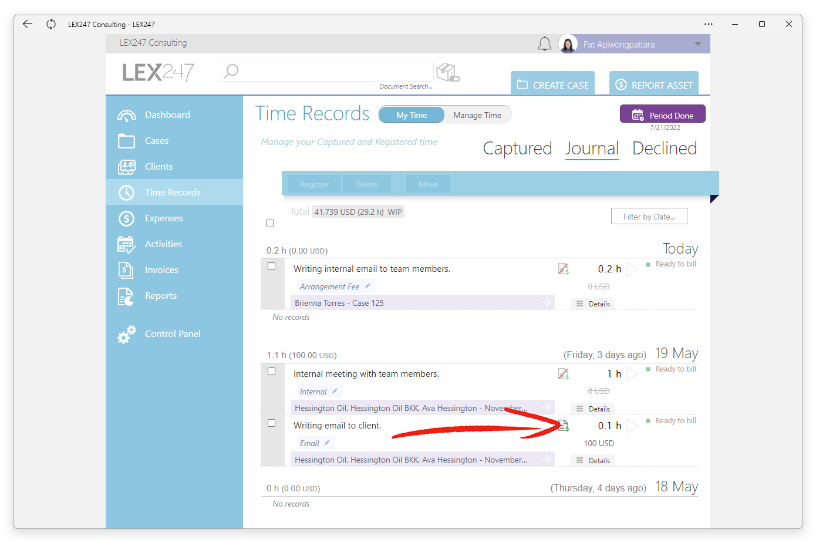Image resolution: width=816 pixels, height=543 pixels.
Task: Click play arrow beside 1 h
Action: 632,374
